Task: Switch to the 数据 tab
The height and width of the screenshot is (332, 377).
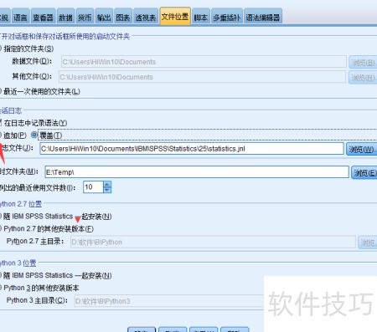Action: pyautogui.click(x=65, y=18)
